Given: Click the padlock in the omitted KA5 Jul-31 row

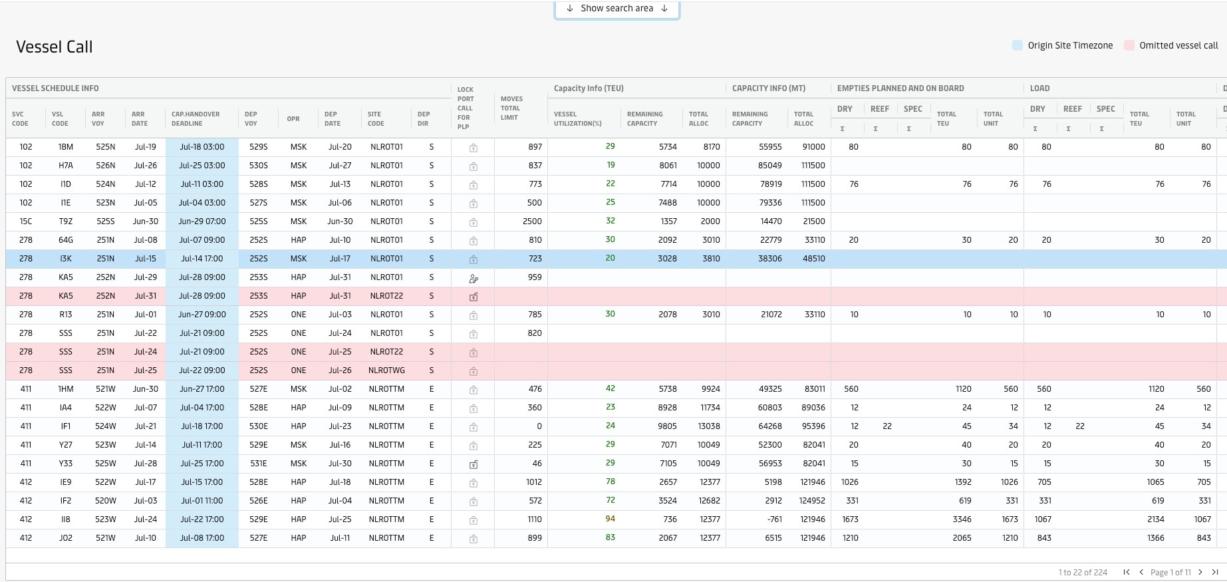Looking at the screenshot, I should point(474,297).
